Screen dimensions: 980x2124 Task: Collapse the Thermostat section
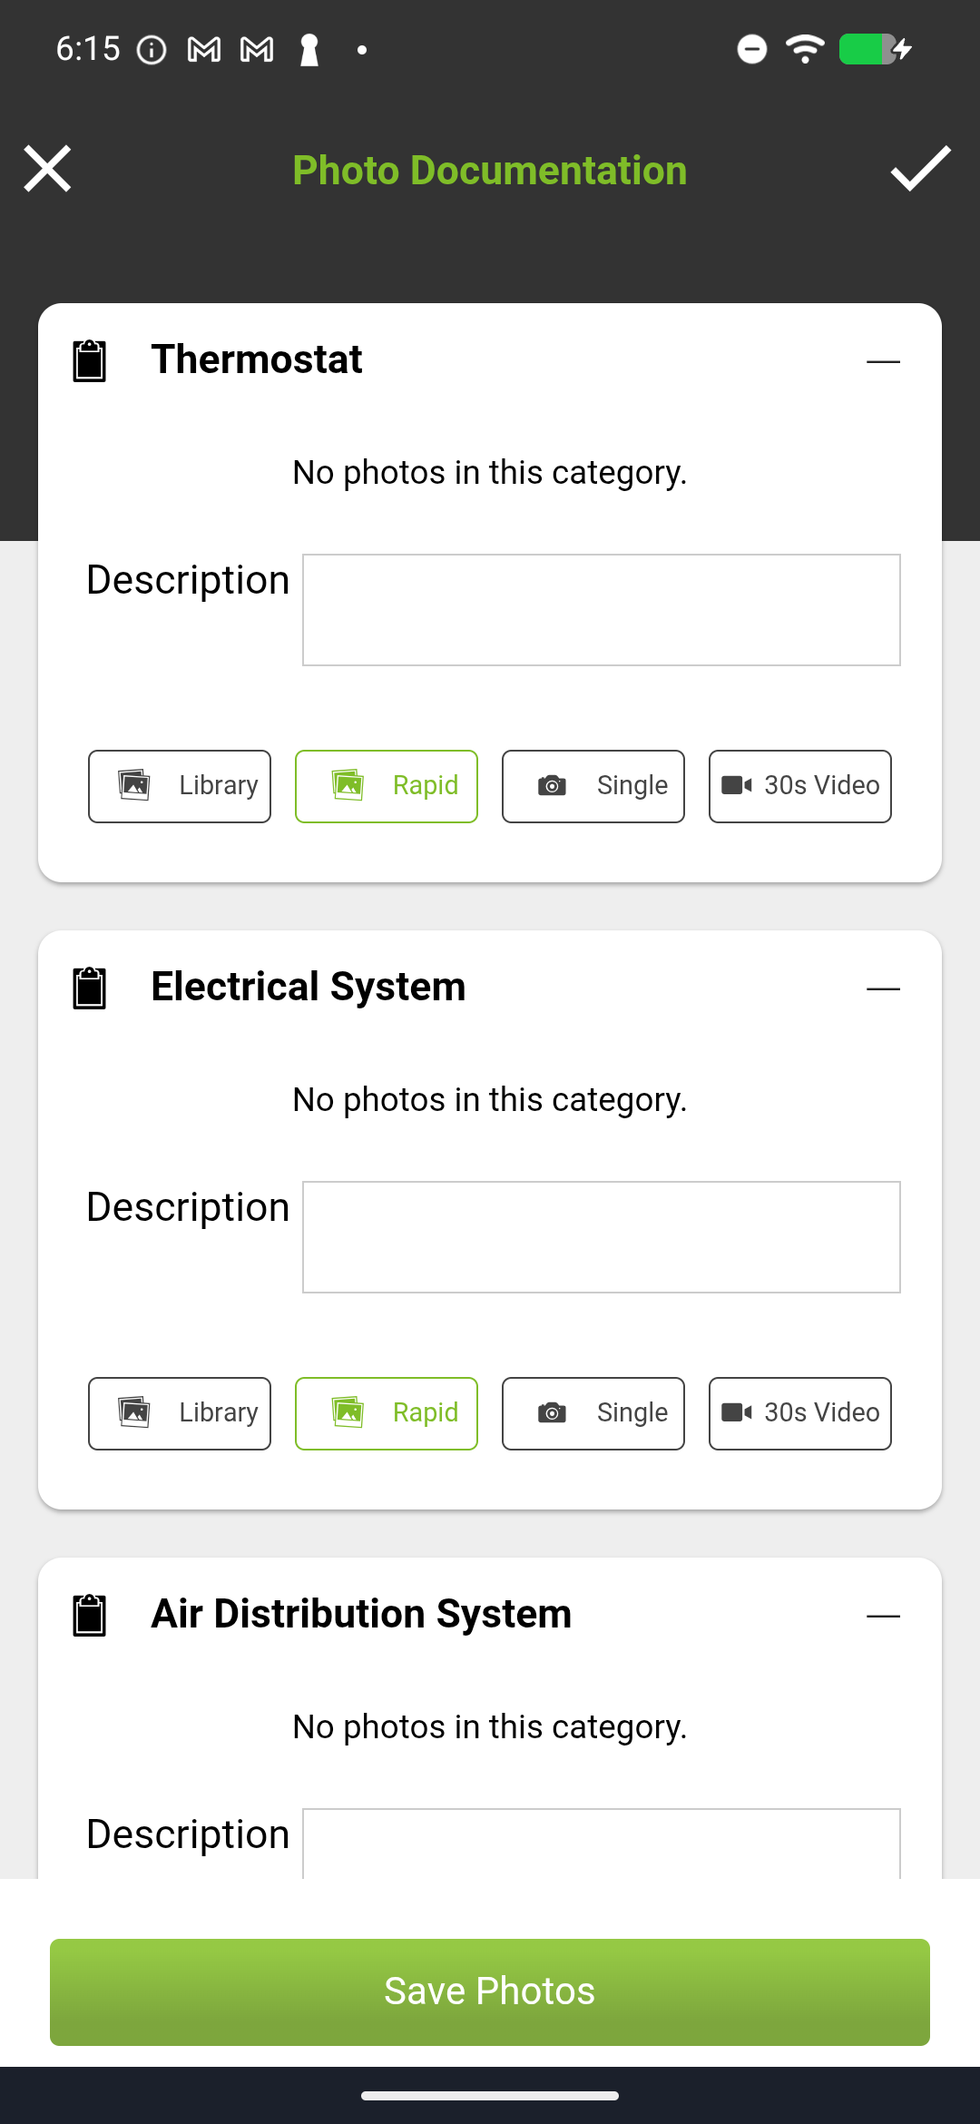tap(883, 360)
